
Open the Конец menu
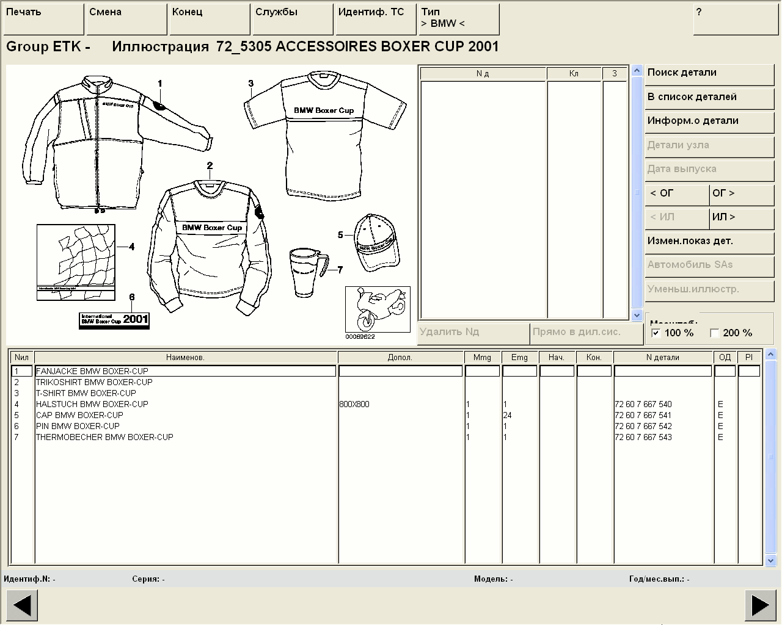click(210, 20)
